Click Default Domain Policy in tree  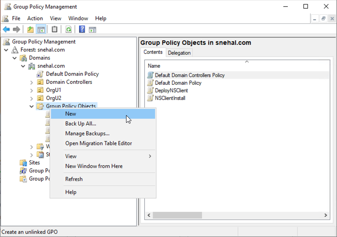(72, 74)
